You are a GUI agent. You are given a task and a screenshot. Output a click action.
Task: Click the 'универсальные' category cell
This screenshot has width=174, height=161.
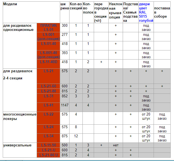17,145
